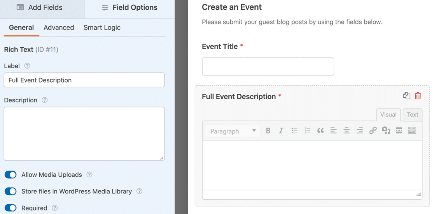The height and width of the screenshot is (214, 434).
Task: Align text right in editor
Action: (x=360, y=131)
